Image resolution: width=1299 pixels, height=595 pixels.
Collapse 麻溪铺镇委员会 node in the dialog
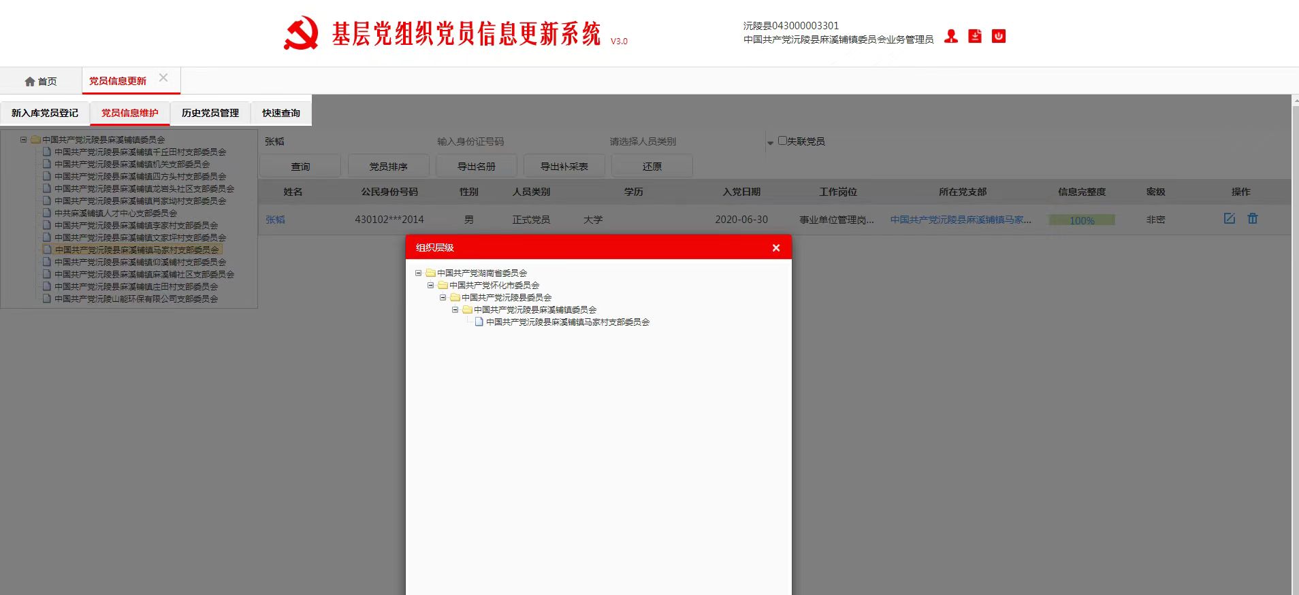(455, 310)
